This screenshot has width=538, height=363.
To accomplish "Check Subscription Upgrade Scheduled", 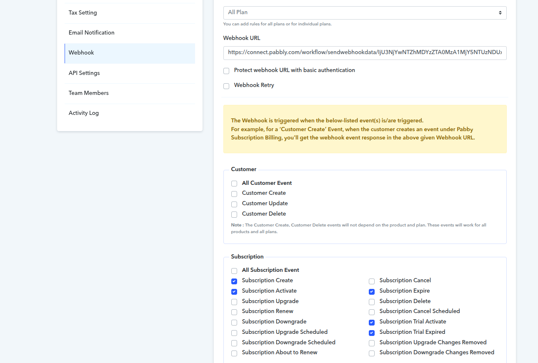I will pyautogui.click(x=234, y=333).
